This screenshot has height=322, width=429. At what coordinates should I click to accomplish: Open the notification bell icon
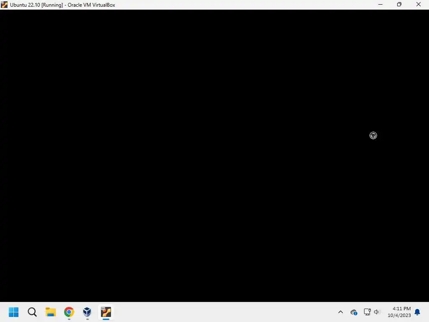tap(417, 312)
